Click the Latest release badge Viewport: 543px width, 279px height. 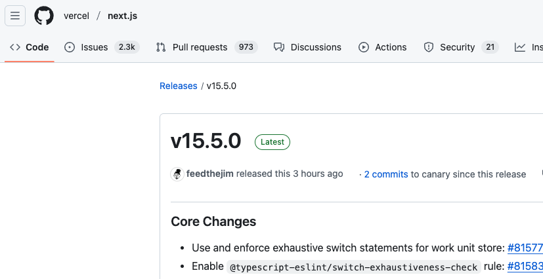(x=272, y=142)
